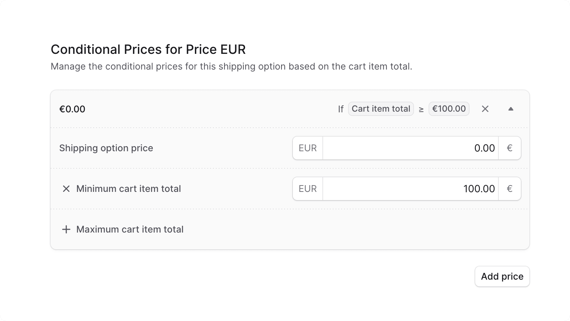Remove the entire €0.00 price condition
Image resolution: width=570 pixels, height=321 pixels.
[485, 109]
